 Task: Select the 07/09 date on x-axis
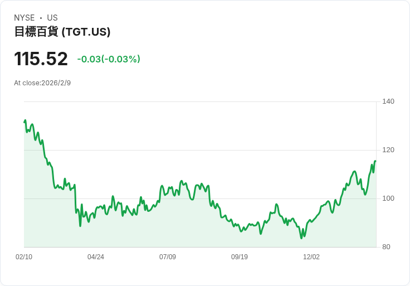click(x=168, y=257)
